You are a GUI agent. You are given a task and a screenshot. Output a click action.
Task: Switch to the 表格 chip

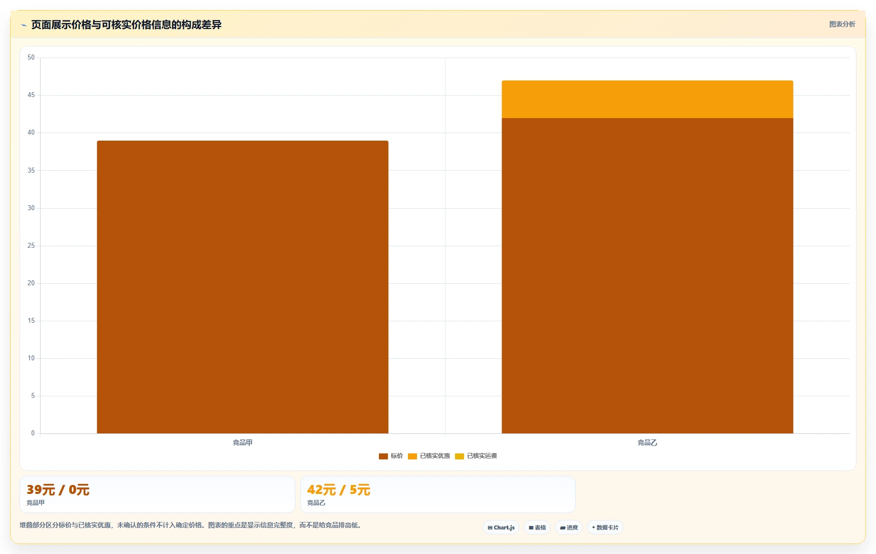[537, 527]
